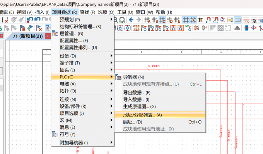
Task: Click the plain blue undo arrow
Action: coord(37,19)
